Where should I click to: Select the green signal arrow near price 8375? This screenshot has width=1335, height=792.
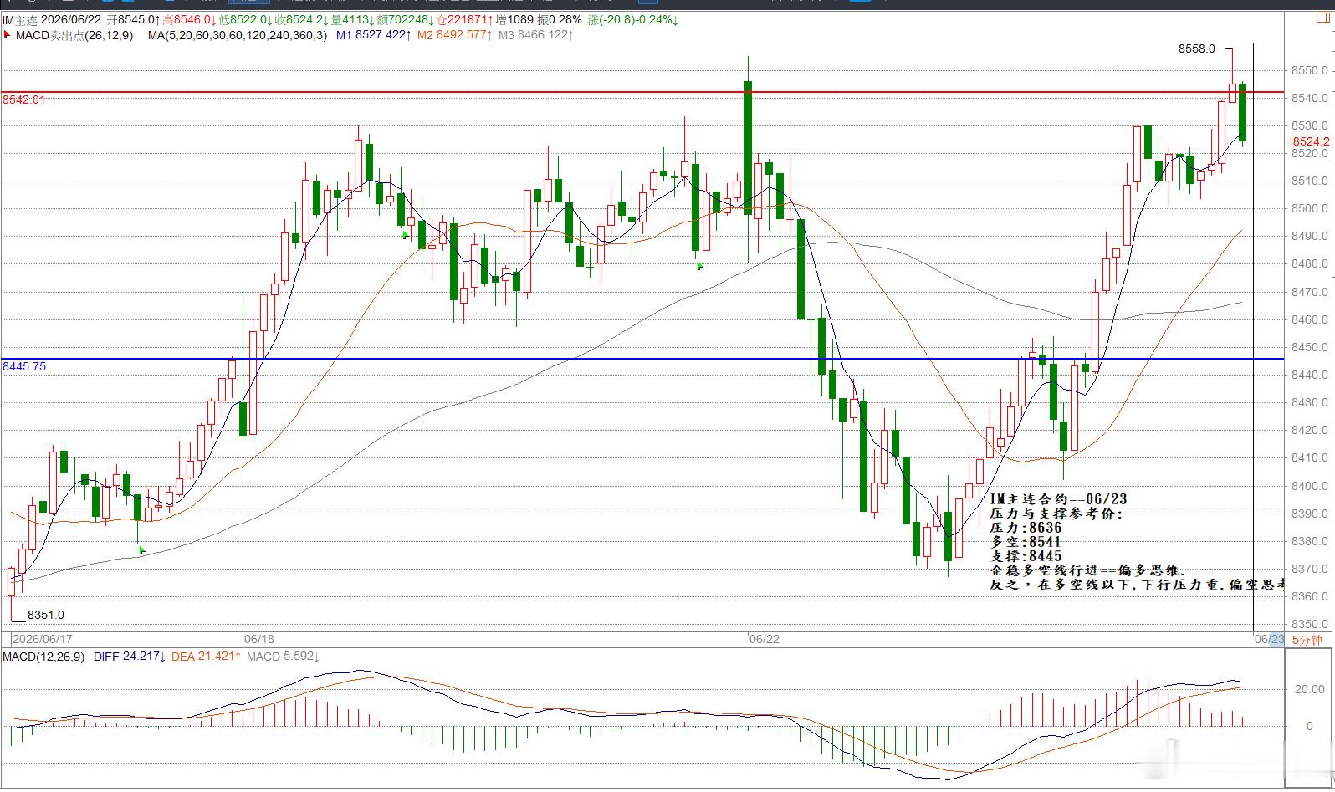tap(141, 550)
